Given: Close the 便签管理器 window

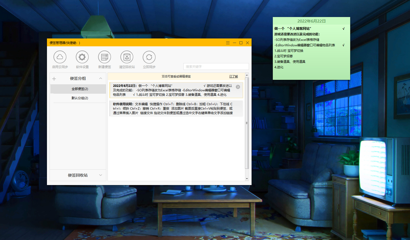Looking at the screenshot, I should click(247, 43).
